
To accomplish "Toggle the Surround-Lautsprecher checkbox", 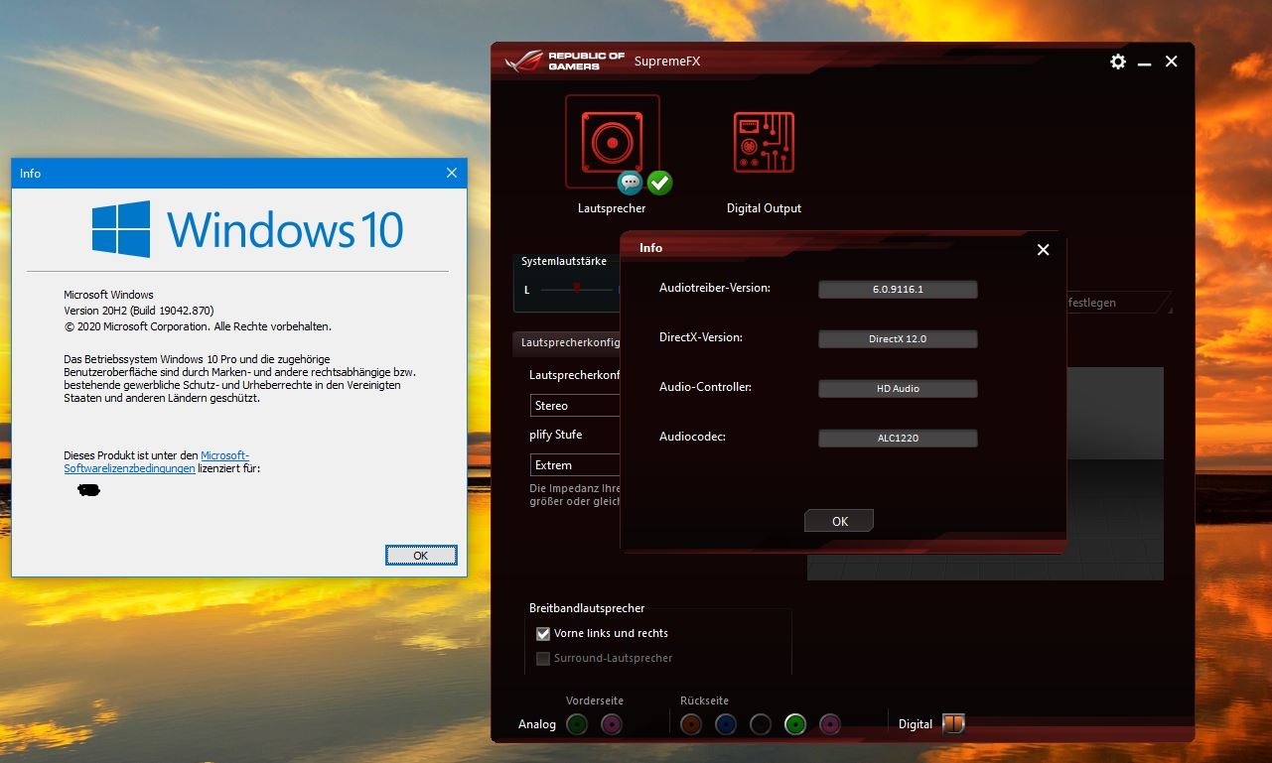I will (543, 658).
